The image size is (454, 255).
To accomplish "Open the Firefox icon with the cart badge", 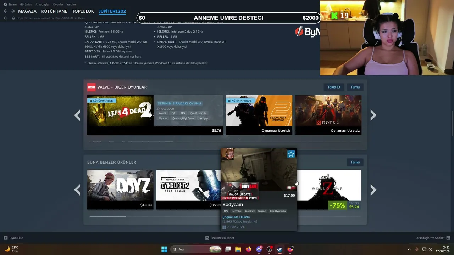I will click(x=290, y=249).
